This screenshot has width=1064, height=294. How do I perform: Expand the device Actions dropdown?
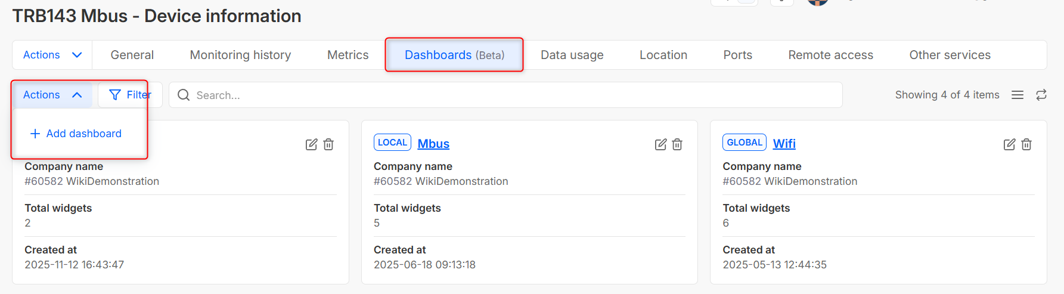click(52, 55)
